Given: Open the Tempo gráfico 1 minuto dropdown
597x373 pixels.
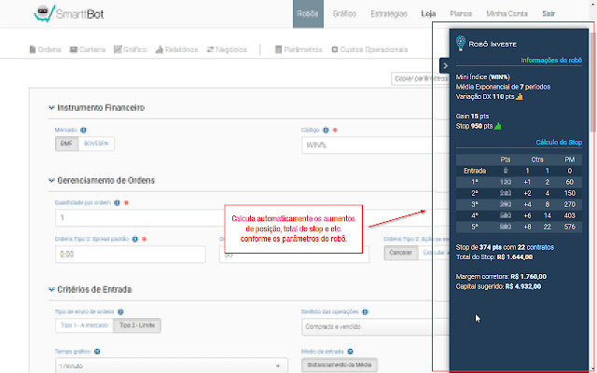Looking at the screenshot, I should tap(172, 366).
